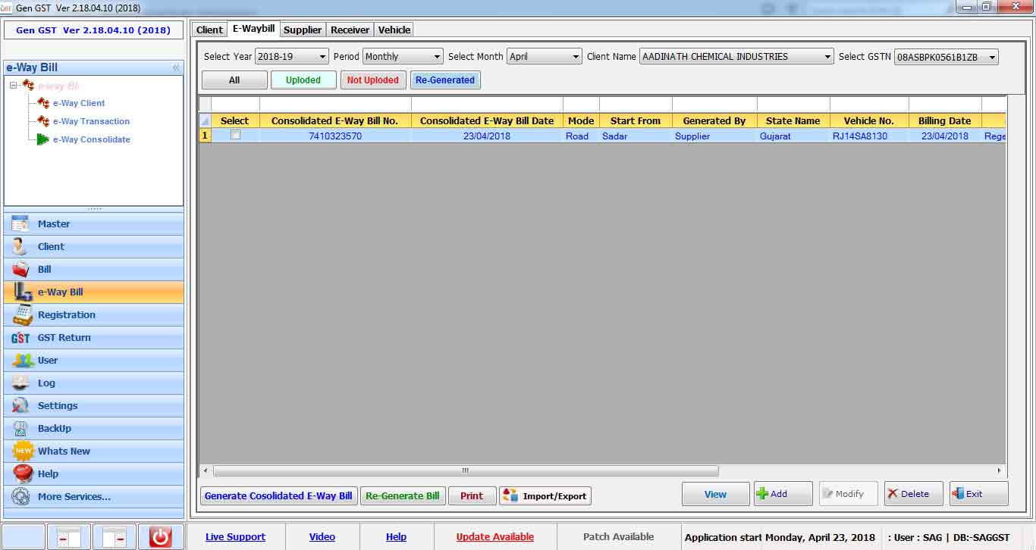Switch to the Vehicle tab
The image size is (1036, 550).
[x=394, y=30]
